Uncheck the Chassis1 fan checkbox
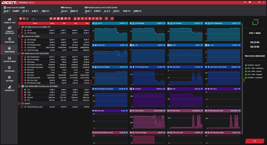 pyautogui.click(x=22, y=98)
